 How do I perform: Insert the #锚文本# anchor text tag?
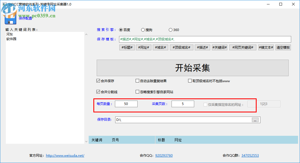pos(266,47)
